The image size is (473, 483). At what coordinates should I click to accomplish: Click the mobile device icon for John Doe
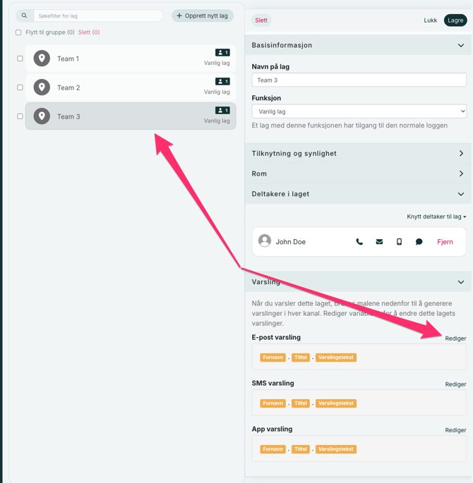[x=399, y=242]
